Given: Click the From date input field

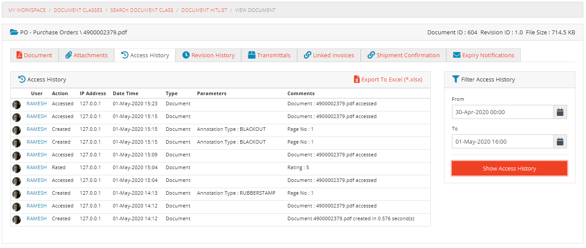Looking at the screenshot, I should (503, 112).
